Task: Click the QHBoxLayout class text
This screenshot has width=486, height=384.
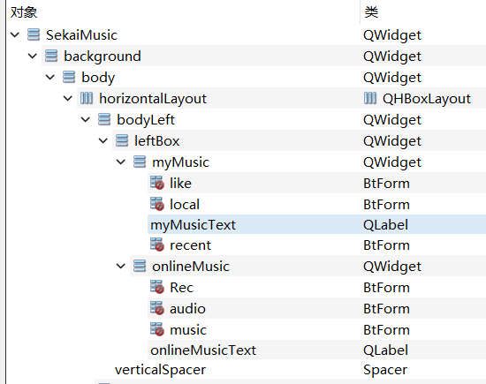Action: click(427, 99)
